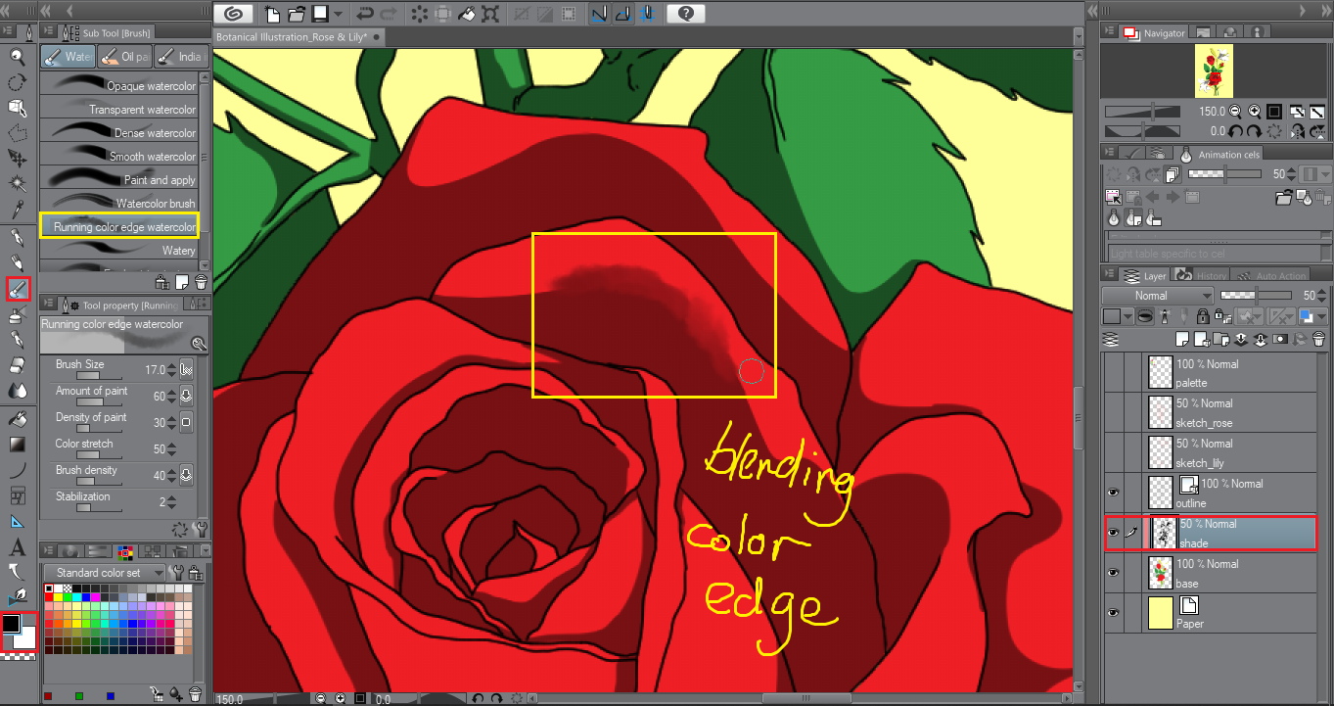Image resolution: width=1334 pixels, height=706 pixels.
Task: Select the Blend tool with droplet icon
Action: (x=17, y=390)
